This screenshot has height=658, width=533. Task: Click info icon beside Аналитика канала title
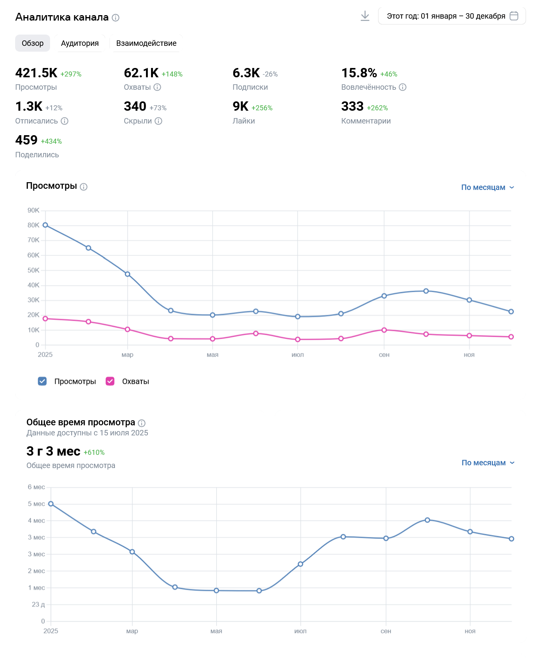[116, 17]
